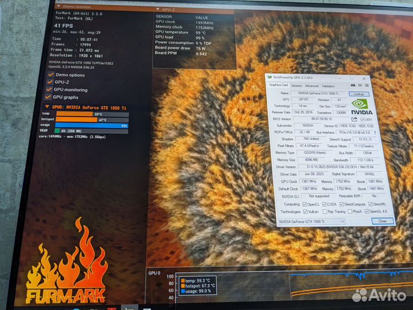The height and width of the screenshot is (310, 413).
Task: Click the Bandwidth 112.1 GB/s field
Action: 365,160
